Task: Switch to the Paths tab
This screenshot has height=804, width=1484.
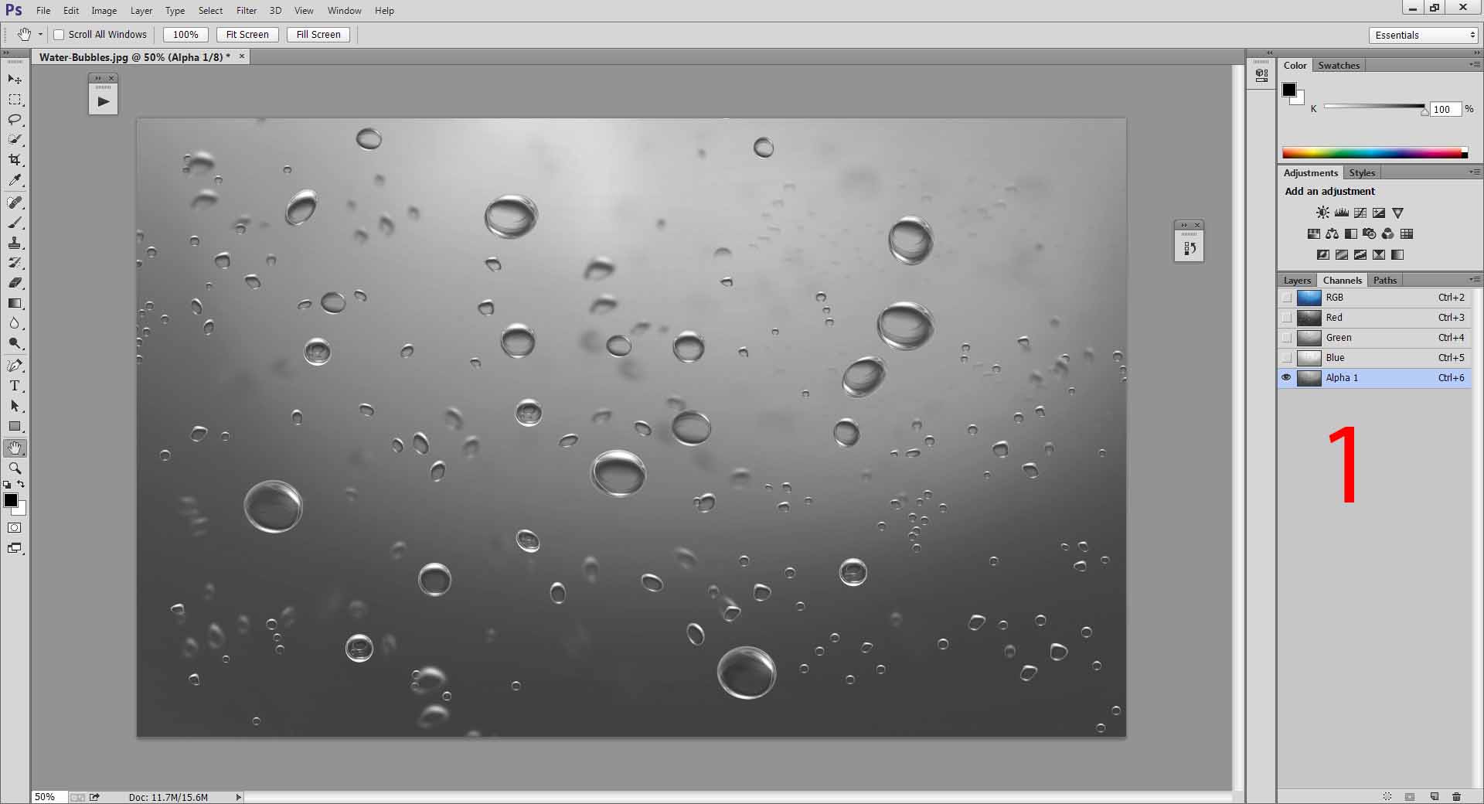Action: [1385, 281]
